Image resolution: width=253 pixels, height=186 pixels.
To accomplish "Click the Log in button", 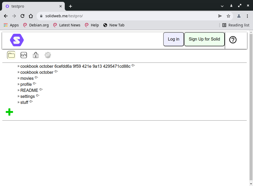I will tap(173, 39).
